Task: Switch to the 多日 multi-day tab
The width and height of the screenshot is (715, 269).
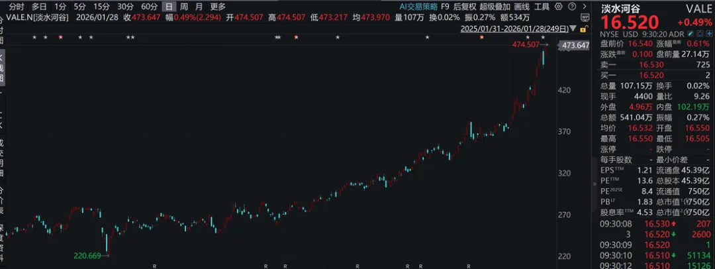Action: pos(39,7)
